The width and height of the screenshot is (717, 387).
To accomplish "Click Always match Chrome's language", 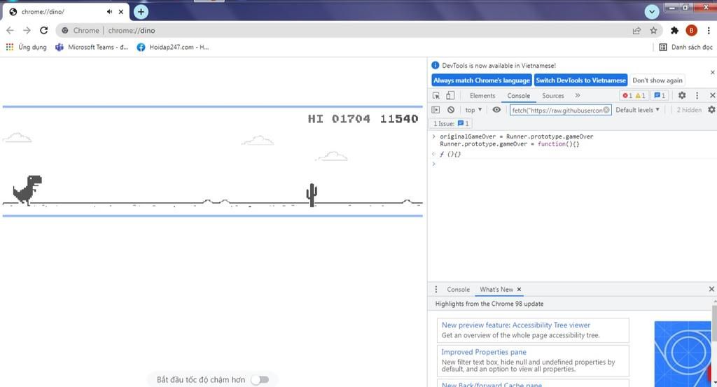I will [482, 80].
